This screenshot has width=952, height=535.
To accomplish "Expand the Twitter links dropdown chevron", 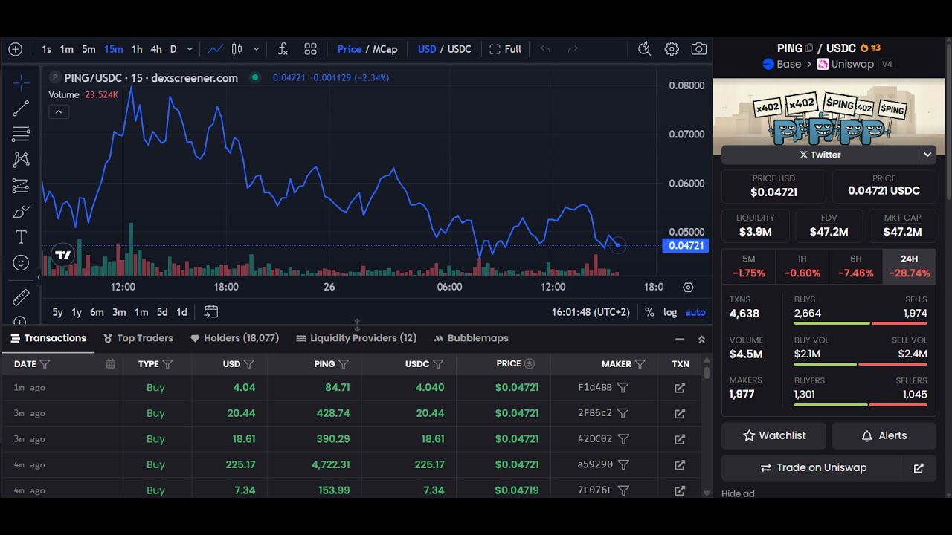I will pos(927,155).
